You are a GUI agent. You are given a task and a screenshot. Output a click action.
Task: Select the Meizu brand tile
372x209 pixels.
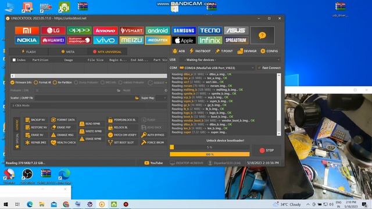[x=132, y=40]
